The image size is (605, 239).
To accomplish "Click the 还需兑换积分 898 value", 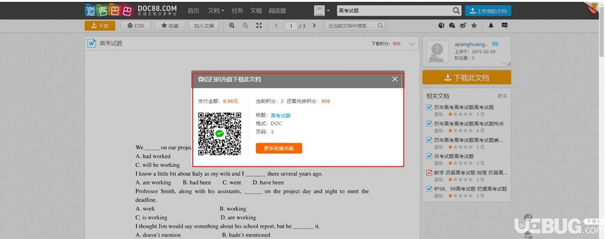I will (326, 102).
